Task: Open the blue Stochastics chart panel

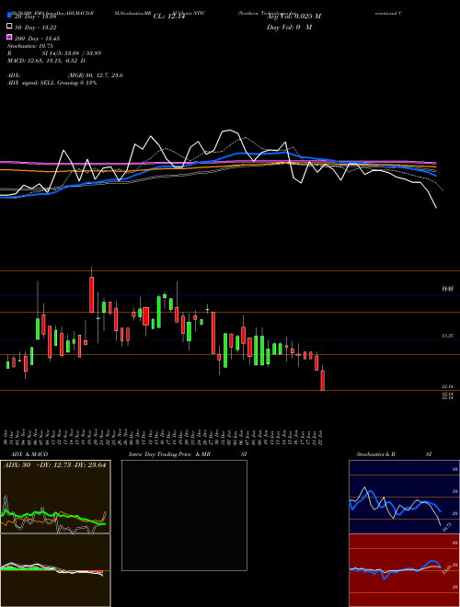Action: [404, 497]
